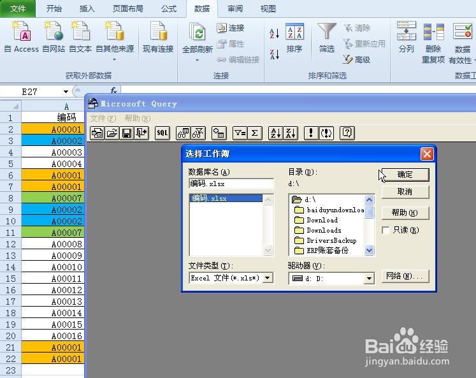Click Microsoft Query open query icon
This screenshot has width=476, height=378.
(x=112, y=133)
